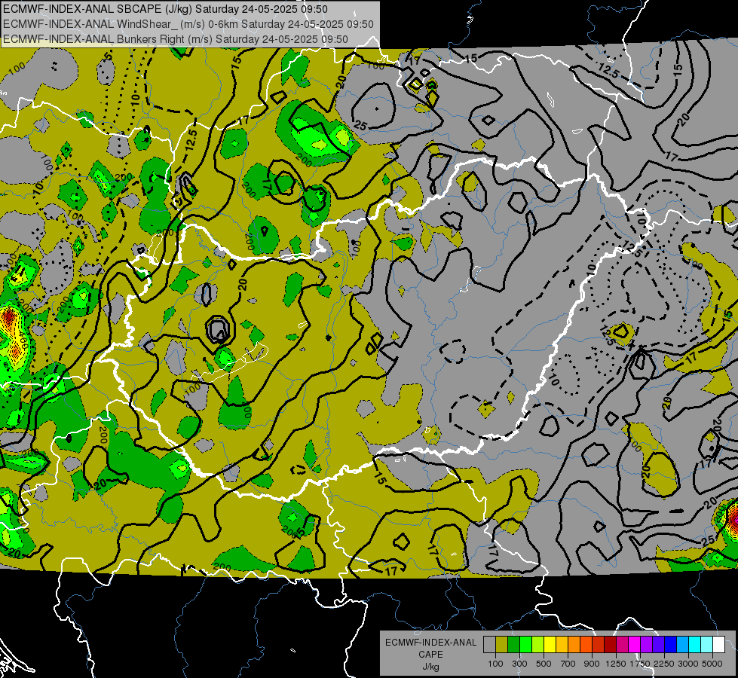
Task: Select the olive swatch in CAPE legend
Action: (502, 645)
